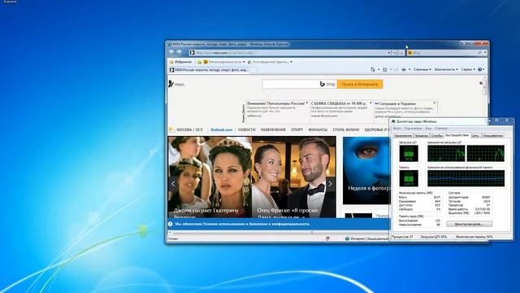Open the web slice gallery favorites item
The image size is (520, 293).
(x=270, y=62)
